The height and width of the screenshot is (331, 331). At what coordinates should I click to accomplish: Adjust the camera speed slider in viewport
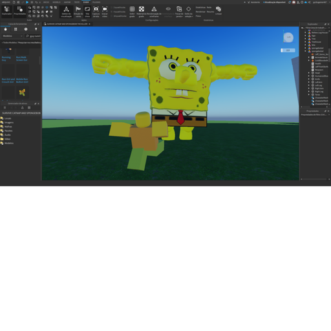tap(288, 50)
